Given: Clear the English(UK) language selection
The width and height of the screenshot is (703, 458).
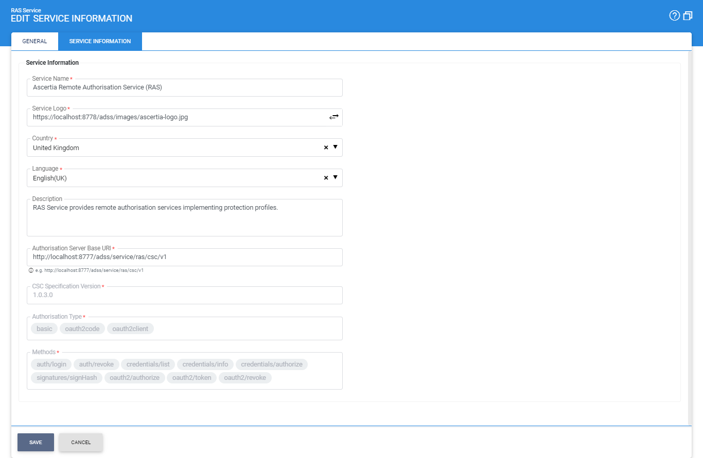Looking at the screenshot, I should point(326,178).
